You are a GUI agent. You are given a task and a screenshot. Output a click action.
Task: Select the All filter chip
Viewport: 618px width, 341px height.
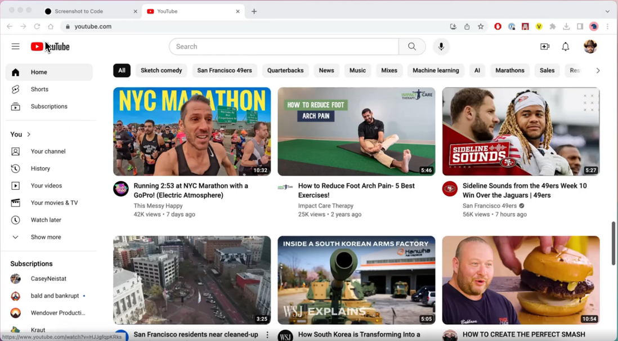click(122, 70)
